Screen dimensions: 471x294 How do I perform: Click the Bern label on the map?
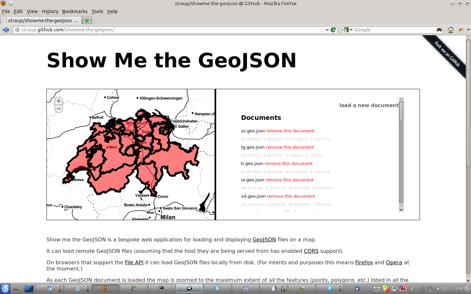tap(113, 147)
